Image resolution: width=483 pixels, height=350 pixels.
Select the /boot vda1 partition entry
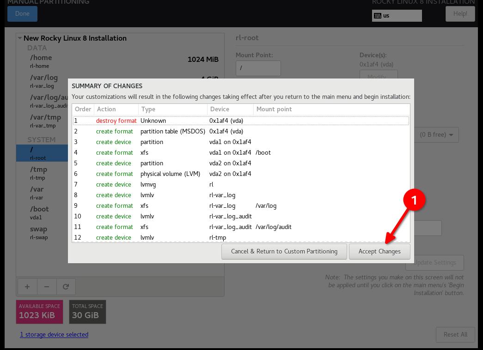click(39, 212)
